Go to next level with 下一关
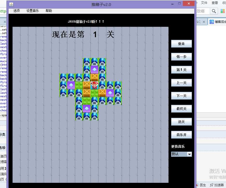226x188 pixels. (x=181, y=96)
